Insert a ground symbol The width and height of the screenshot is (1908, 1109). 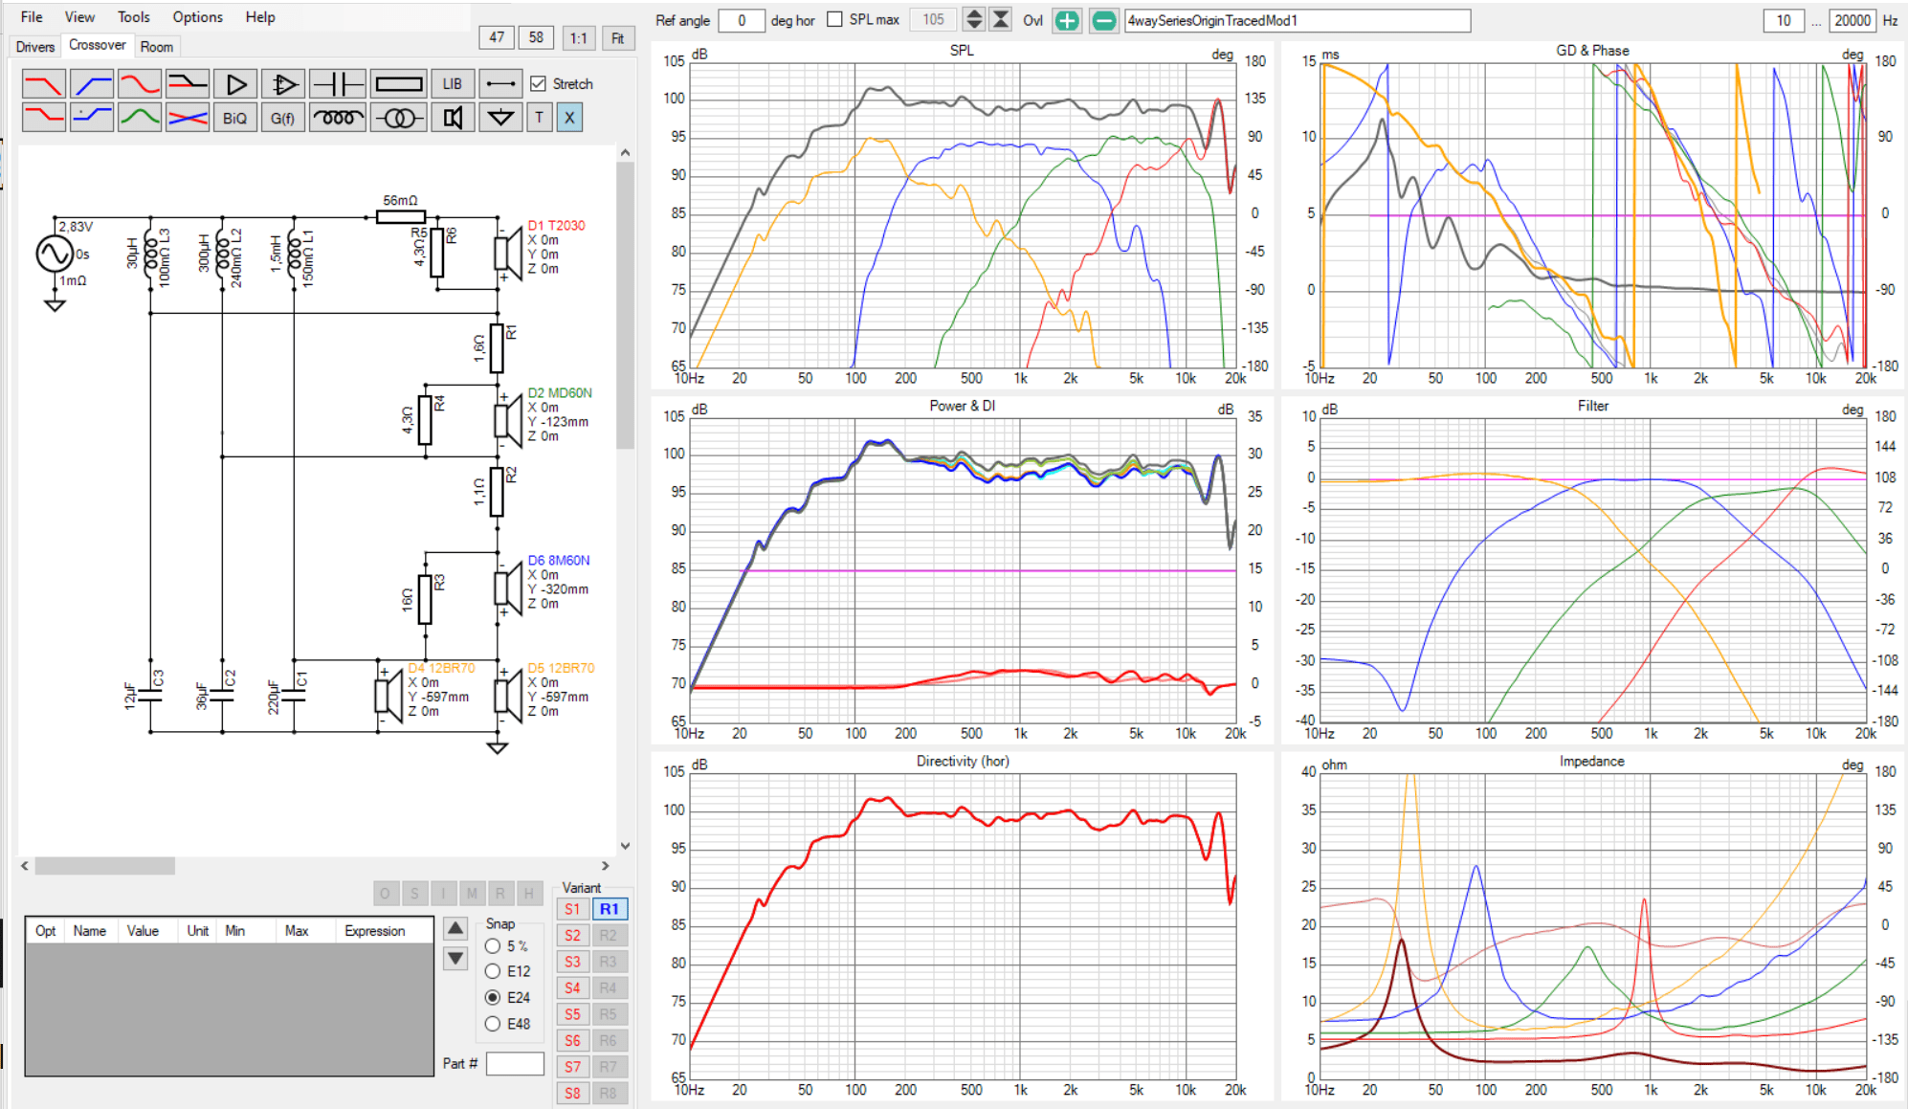pyautogui.click(x=500, y=118)
